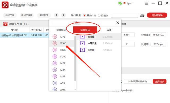Open the WeChat icon near Lyan
This screenshot has height=103, width=170.
point(120,3)
